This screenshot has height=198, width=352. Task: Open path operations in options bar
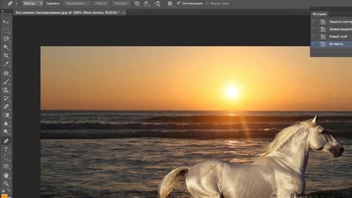click(x=137, y=3)
